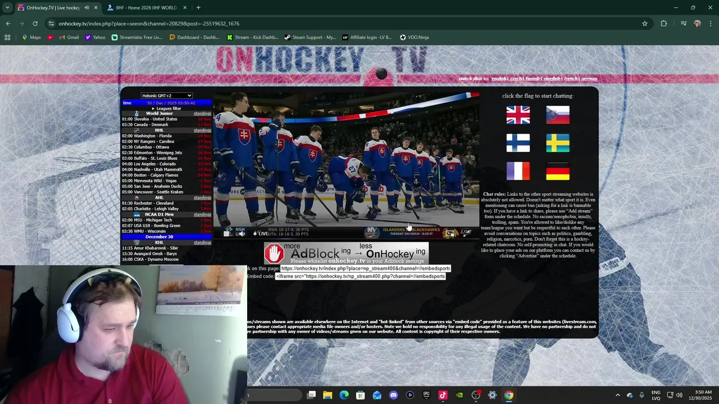Switch to the IIHF Home 2026 tab
Image resolution: width=719 pixels, height=404 pixels.
tap(146, 8)
